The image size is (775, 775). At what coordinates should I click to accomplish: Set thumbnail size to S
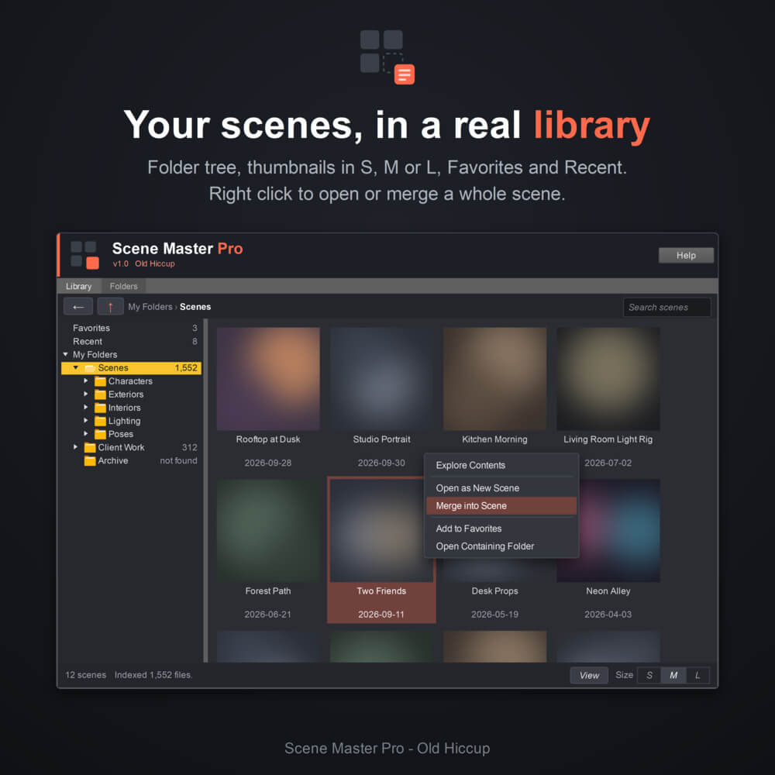[649, 675]
